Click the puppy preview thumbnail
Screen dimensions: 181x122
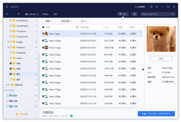pyautogui.click(x=161, y=38)
